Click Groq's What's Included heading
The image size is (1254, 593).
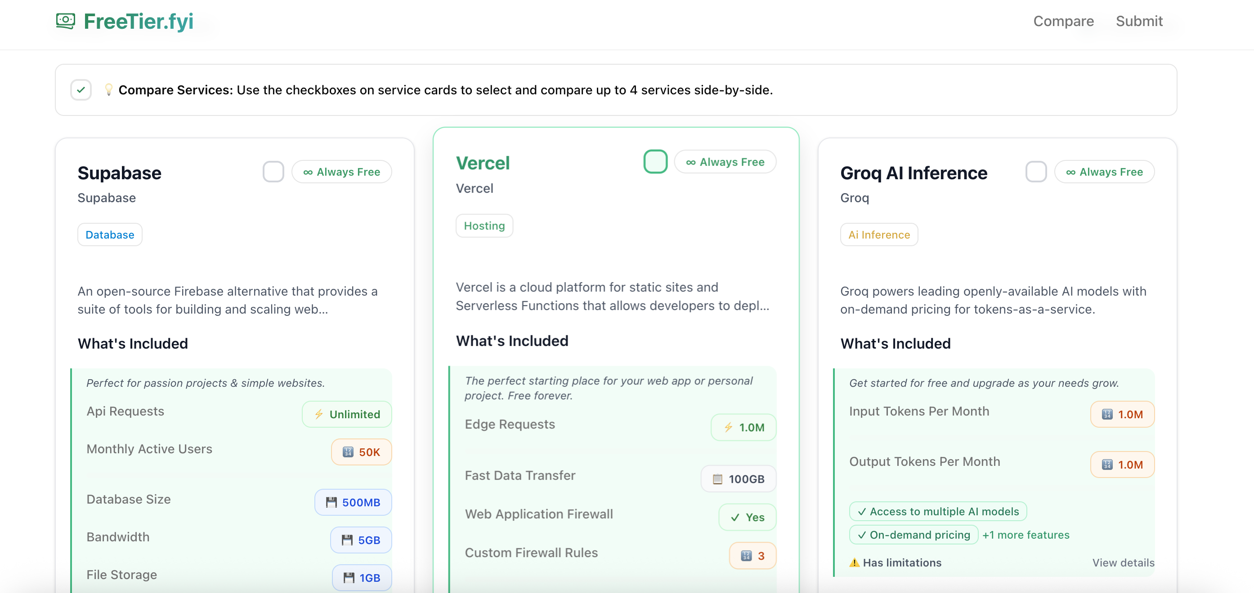point(895,344)
